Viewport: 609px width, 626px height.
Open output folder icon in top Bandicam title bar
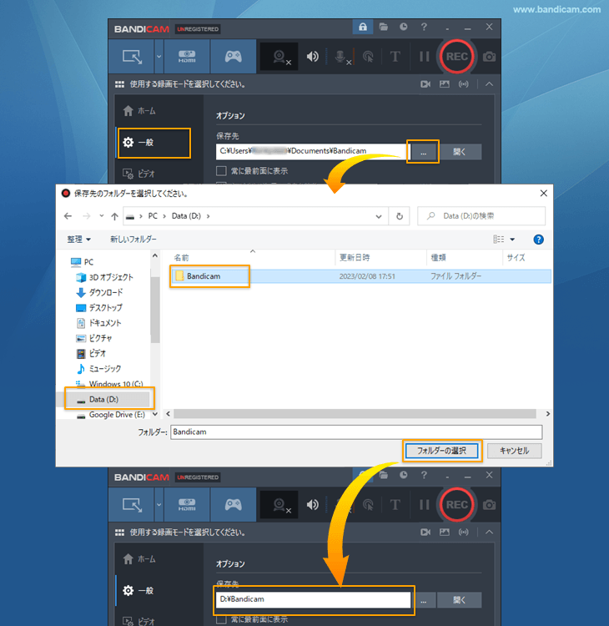point(384,28)
